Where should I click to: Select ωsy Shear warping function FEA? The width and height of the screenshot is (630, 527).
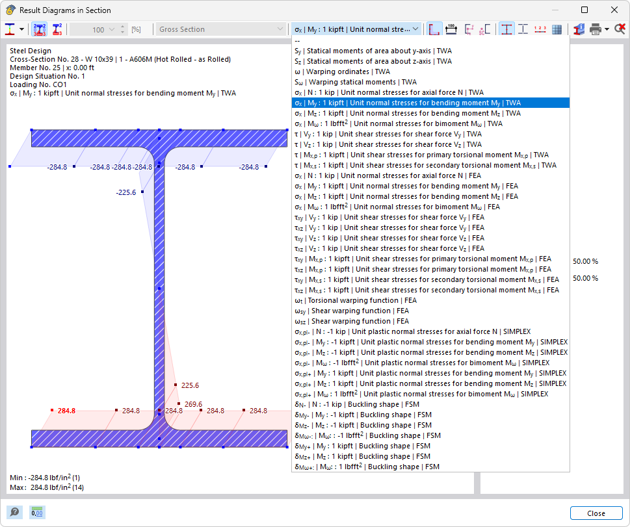pyautogui.click(x=430, y=311)
